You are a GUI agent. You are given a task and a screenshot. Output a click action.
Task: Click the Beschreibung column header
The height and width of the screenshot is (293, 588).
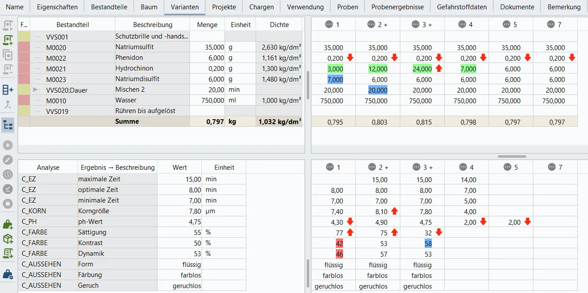[x=153, y=24]
